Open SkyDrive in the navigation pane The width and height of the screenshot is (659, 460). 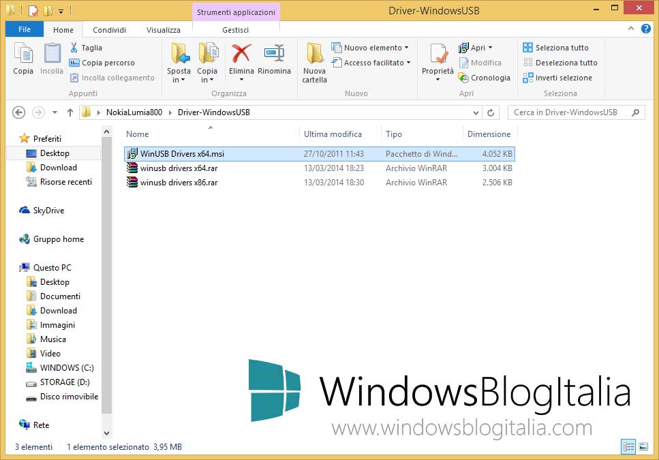(x=42, y=211)
